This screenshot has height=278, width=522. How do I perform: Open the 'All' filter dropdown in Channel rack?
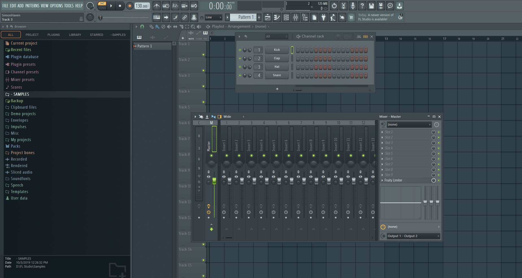[x=277, y=36]
